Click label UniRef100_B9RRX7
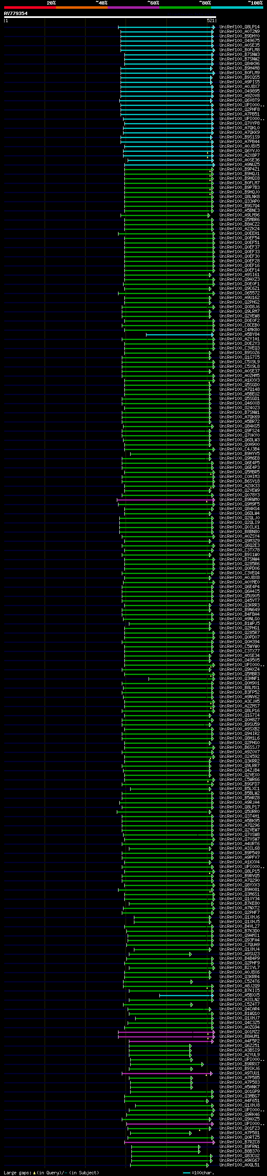Image resolution: width=267 pixels, height=1176 pixels. 239,1064
